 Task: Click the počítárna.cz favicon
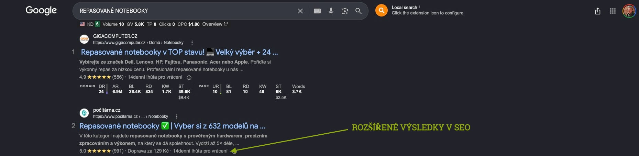(84, 113)
